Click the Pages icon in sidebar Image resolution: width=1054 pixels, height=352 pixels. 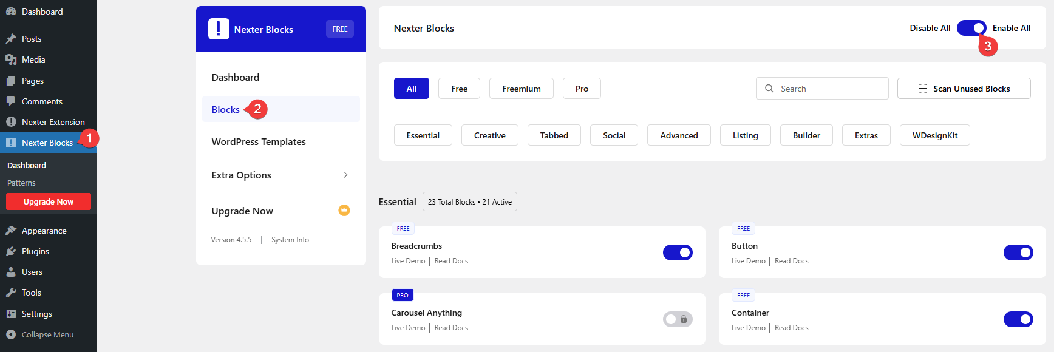[x=11, y=81]
